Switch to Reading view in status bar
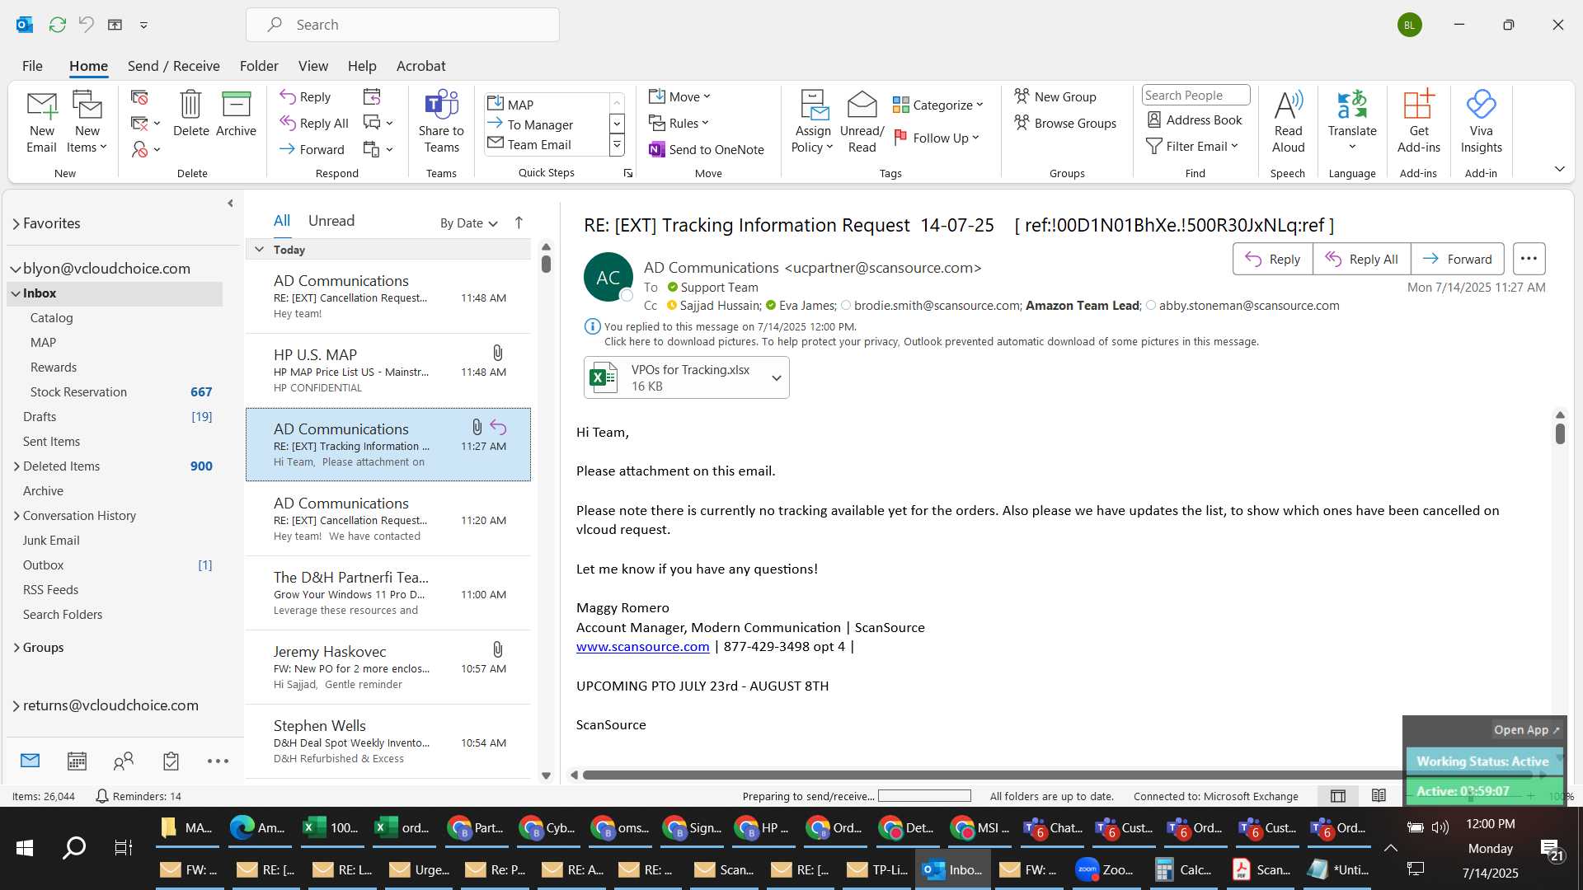The image size is (1583, 890). click(x=1379, y=796)
